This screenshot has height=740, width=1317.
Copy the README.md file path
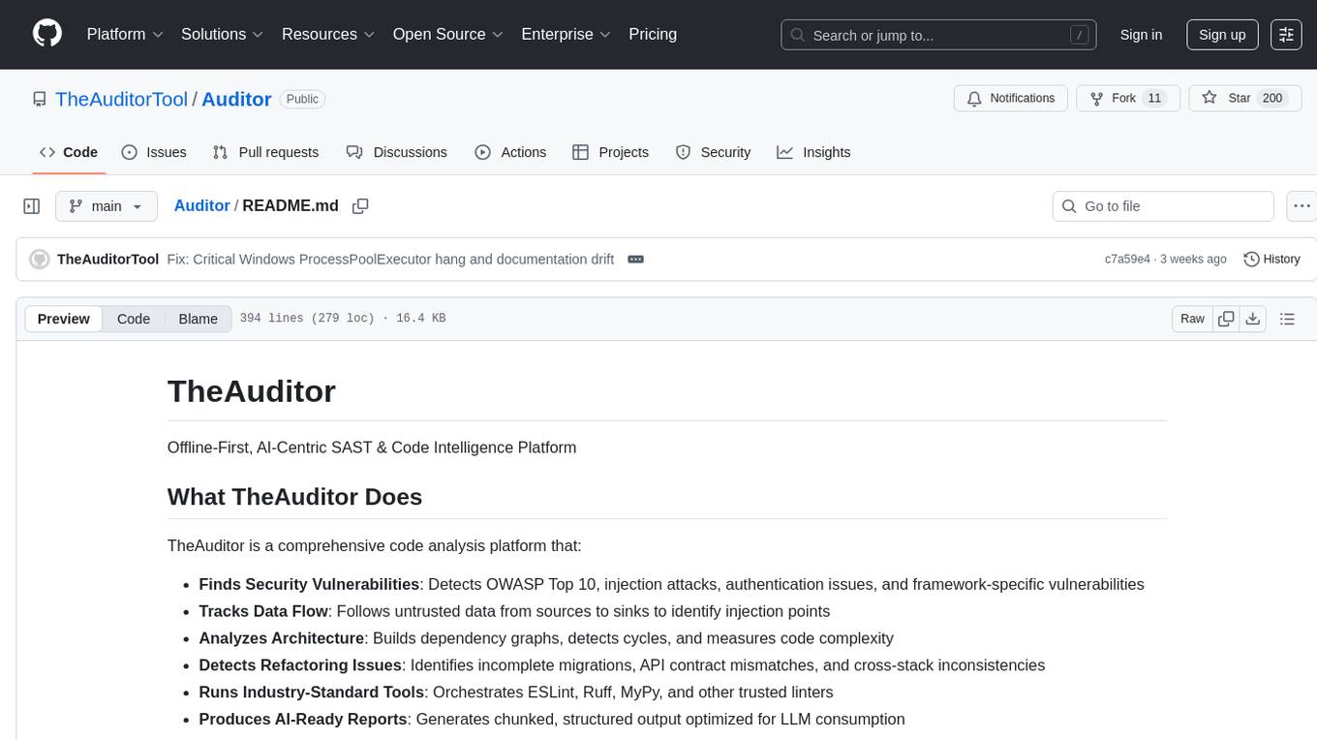point(360,206)
